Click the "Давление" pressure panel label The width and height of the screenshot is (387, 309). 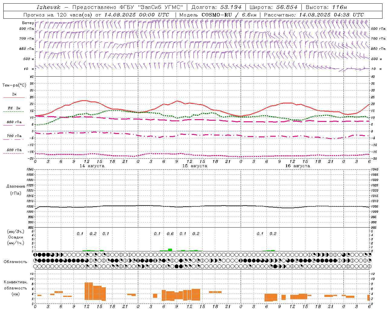(16, 186)
